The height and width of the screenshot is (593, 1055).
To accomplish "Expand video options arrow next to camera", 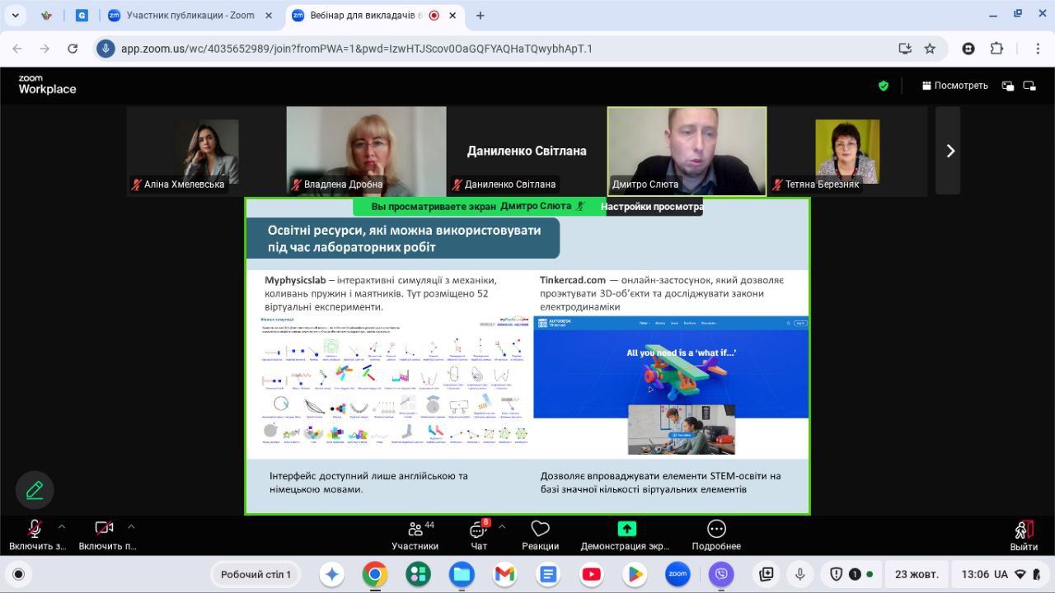I will [x=131, y=527].
